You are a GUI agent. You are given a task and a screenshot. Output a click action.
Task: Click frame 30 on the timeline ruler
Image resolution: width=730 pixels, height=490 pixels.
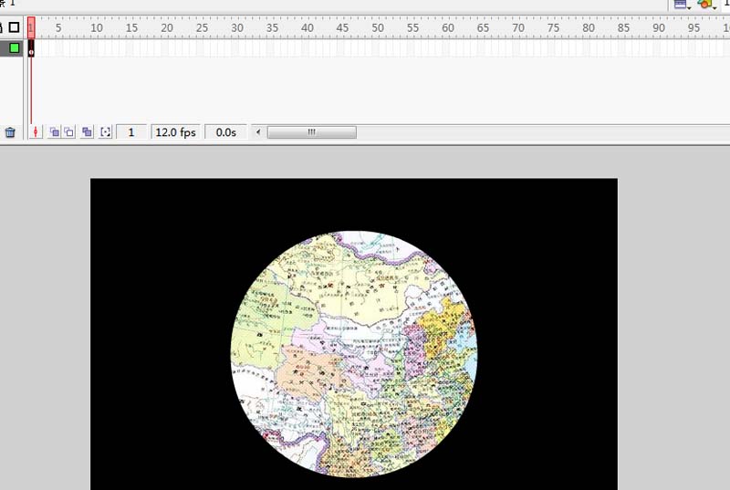(237, 28)
